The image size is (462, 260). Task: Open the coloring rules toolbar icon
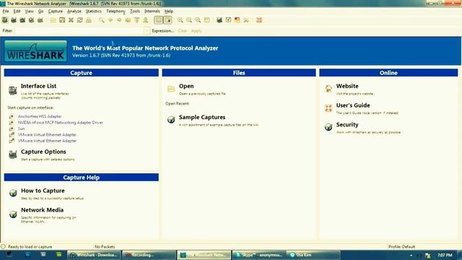click(237, 20)
